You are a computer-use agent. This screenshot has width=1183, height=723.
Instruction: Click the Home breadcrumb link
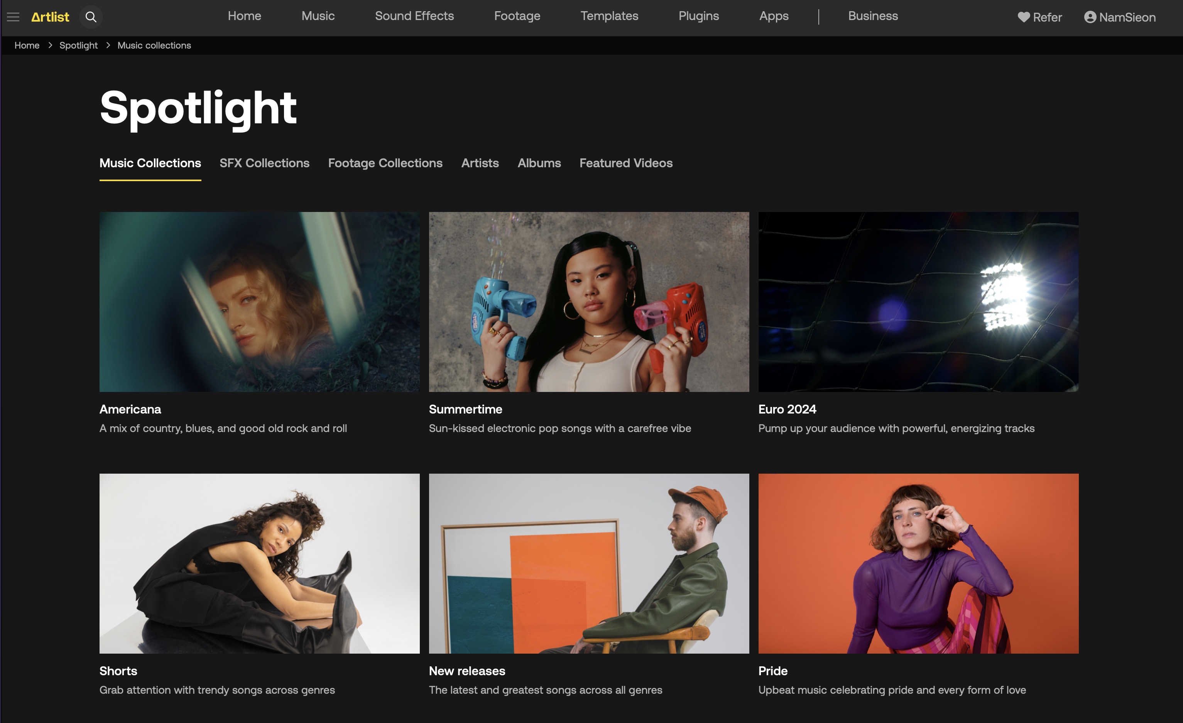(x=27, y=45)
